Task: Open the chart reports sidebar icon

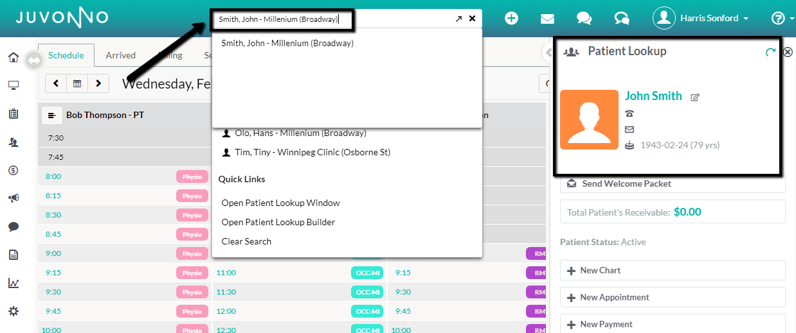Action: pos(13,283)
